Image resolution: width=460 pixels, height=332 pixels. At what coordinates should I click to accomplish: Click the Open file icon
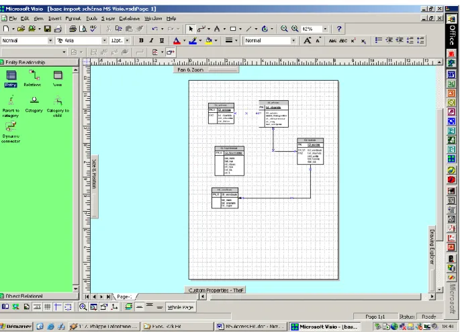point(21,29)
